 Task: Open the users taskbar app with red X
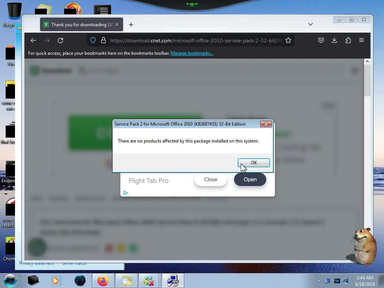pyautogui.click(x=149, y=280)
